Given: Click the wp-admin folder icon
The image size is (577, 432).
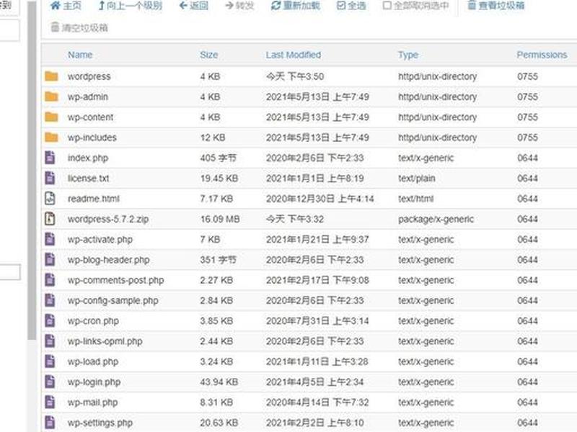Looking at the screenshot, I should coord(51,96).
